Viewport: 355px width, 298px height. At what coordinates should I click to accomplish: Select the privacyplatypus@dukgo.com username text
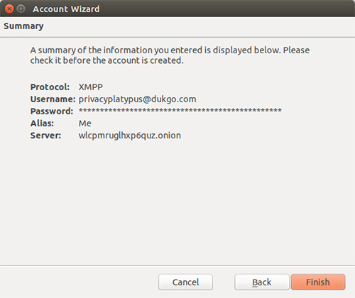137,99
